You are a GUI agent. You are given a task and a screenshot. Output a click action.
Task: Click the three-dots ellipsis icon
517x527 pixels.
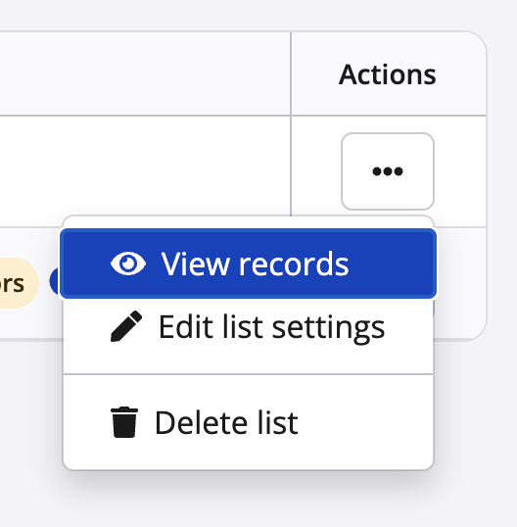point(388,171)
